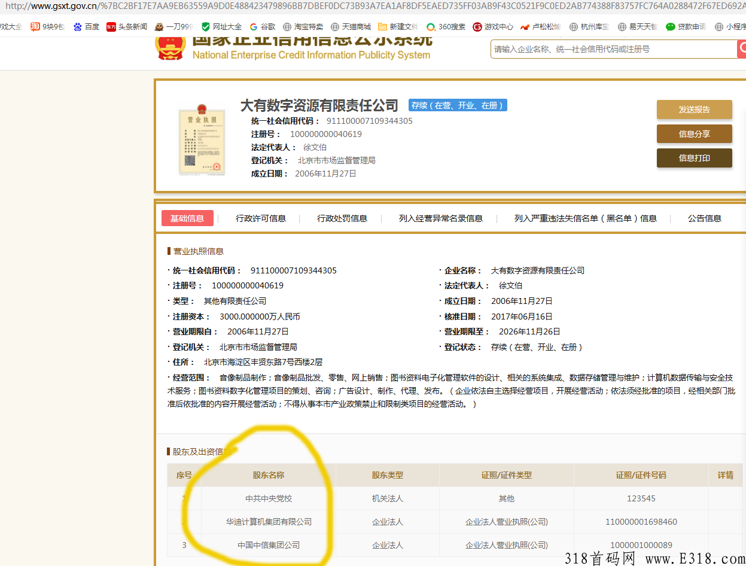This screenshot has width=746, height=566.
Task: Open the business license thumbnail image
Action: 202,139
